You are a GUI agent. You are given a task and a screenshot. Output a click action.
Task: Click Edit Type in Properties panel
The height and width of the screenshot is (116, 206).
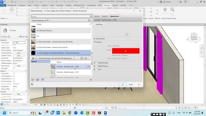coord(24,37)
